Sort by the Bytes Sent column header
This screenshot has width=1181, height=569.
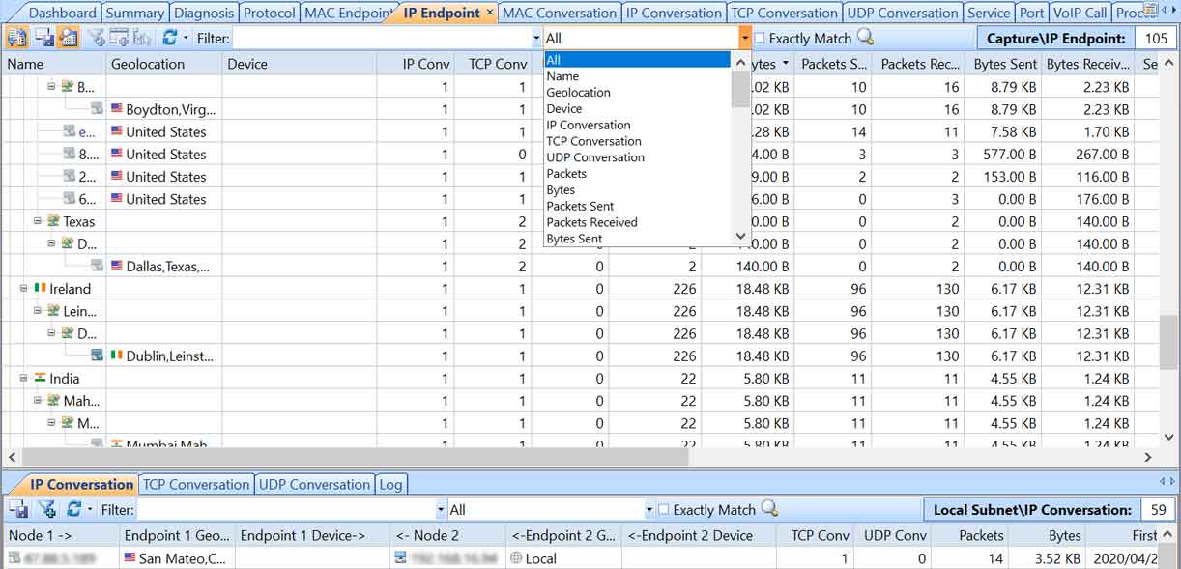point(1005,64)
